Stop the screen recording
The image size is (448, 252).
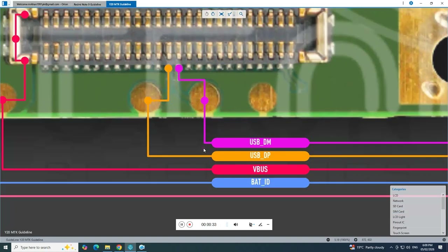coord(190,225)
